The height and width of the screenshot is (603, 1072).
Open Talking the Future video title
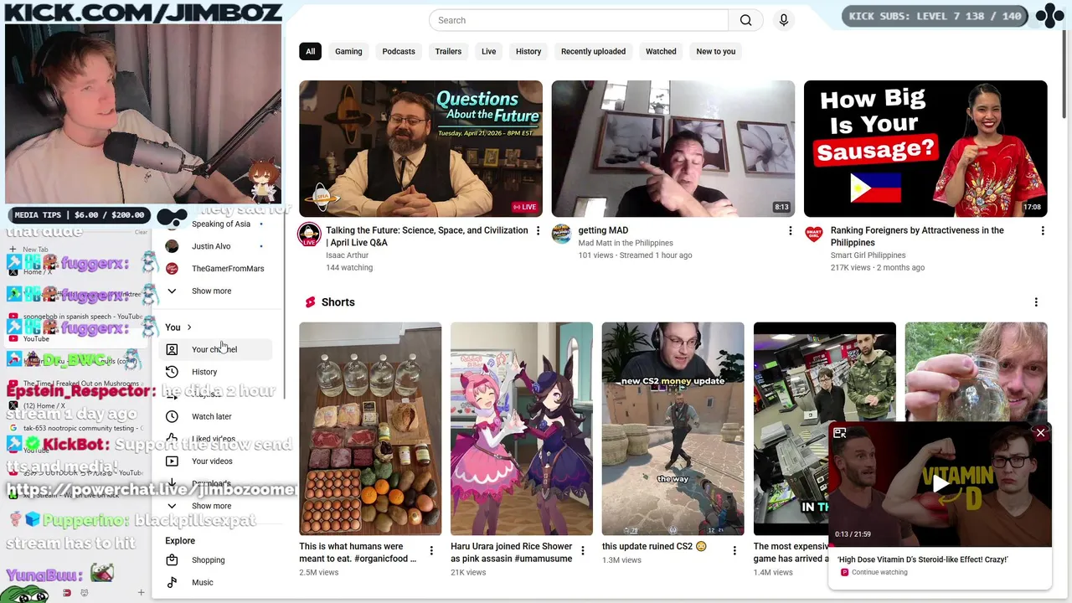coord(426,236)
